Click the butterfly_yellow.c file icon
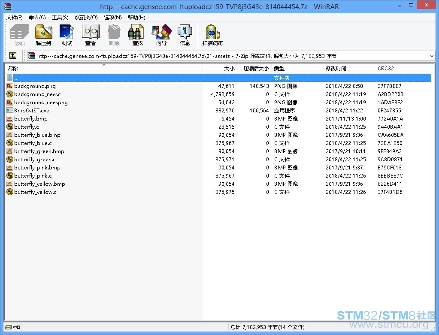 click(10, 192)
